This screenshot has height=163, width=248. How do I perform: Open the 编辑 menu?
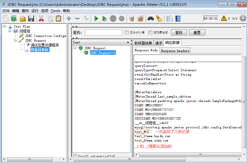click(x=16, y=11)
